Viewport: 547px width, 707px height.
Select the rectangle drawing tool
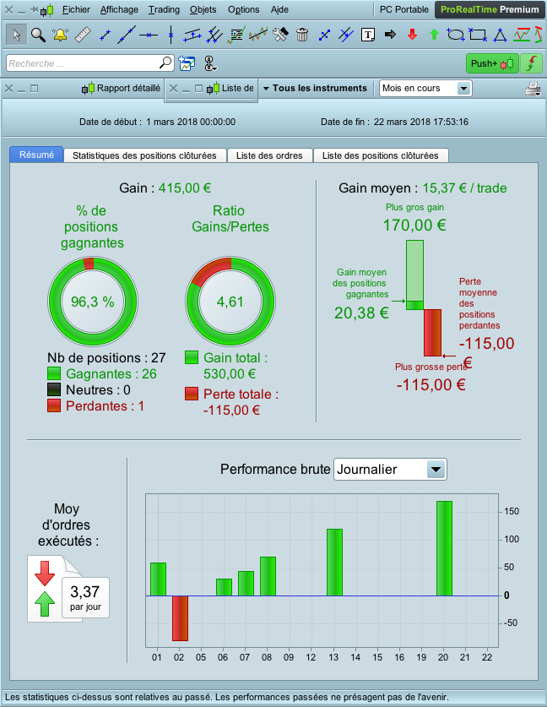pos(478,35)
